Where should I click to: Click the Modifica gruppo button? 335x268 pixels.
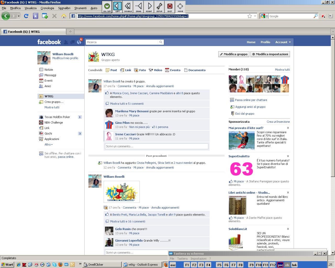[234, 54]
